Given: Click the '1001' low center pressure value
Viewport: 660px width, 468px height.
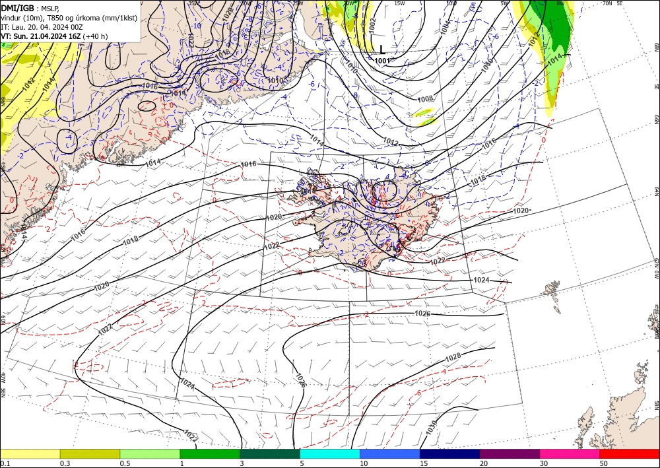Looking at the screenshot, I should (x=382, y=61).
